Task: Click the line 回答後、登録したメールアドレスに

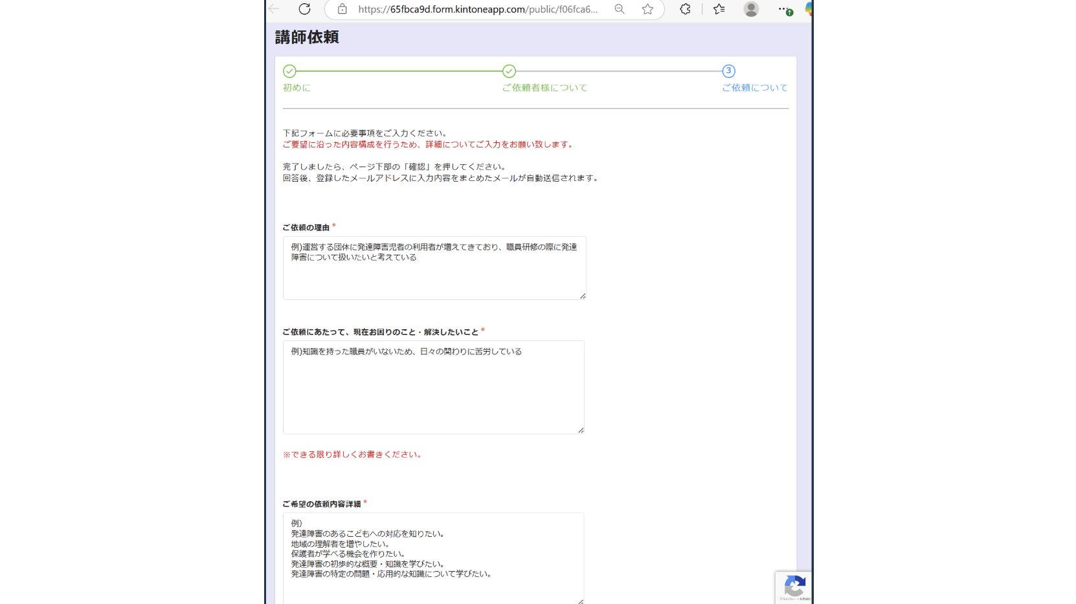Action: click(442, 178)
